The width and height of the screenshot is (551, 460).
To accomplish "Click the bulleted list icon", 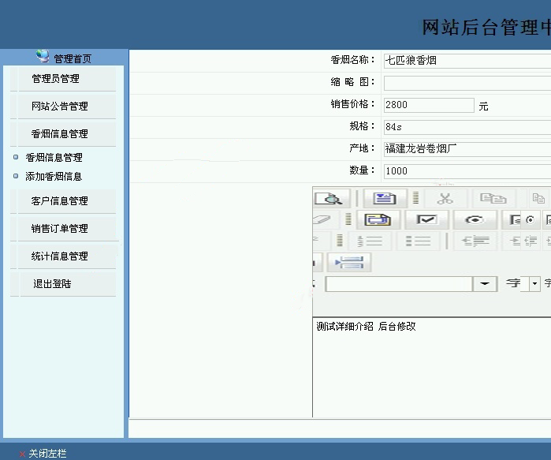I will pyautogui.click(x=418, y=241).
